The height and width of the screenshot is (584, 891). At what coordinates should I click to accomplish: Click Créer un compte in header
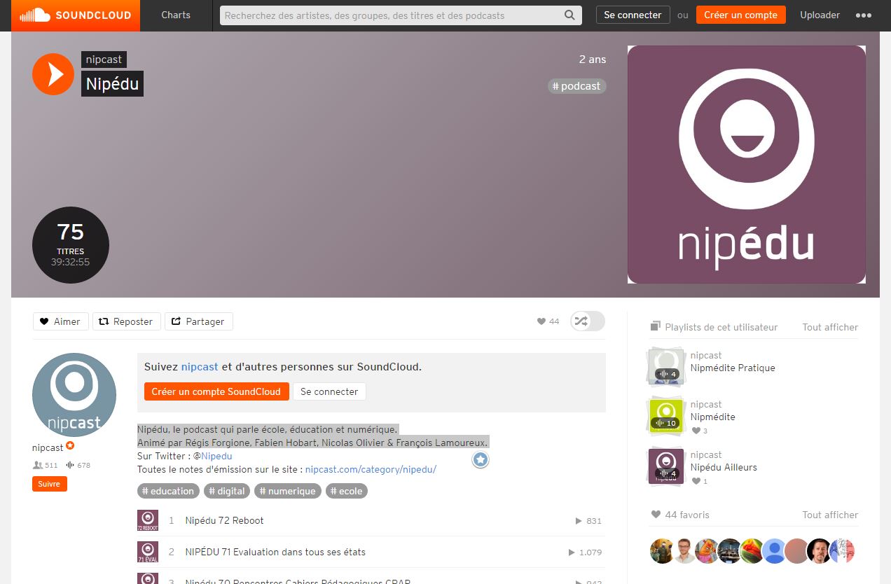741,15
